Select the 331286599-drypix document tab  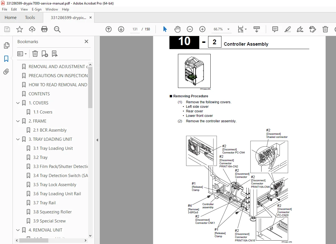coord(68,18)
